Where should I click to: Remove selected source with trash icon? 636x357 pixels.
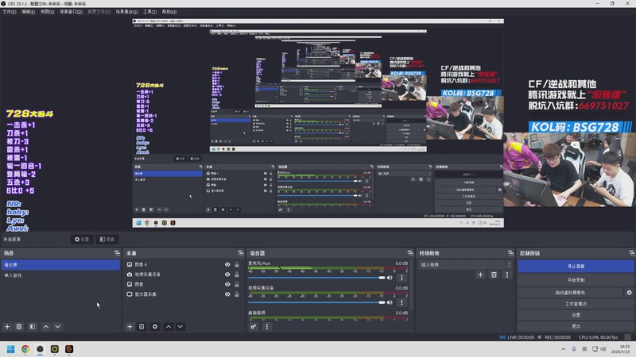pyautogui.click(x=142, y=326)
